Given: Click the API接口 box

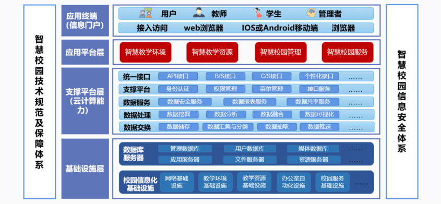Looking at the screenshot, I should click(178, 76).
